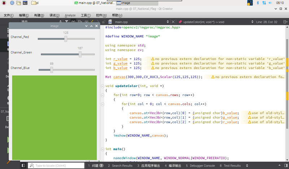Open the 工具(T) menu

[x=86, y=15]
